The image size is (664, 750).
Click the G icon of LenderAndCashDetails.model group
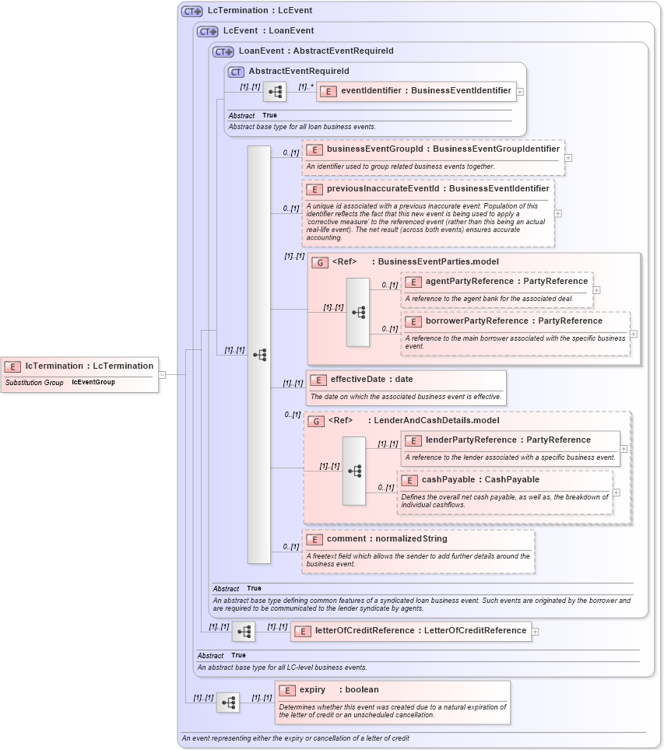coord(316,420)
